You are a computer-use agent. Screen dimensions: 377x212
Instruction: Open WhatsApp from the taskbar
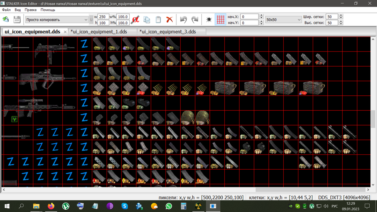pyautogui.click(x=169, y=206)
